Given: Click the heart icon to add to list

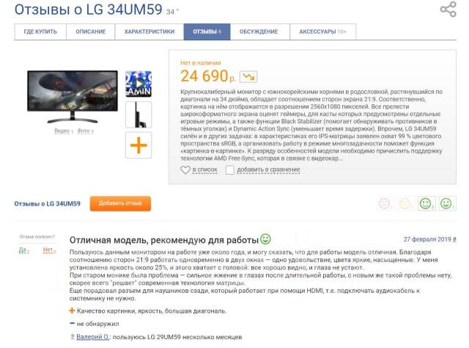Looking at the screenshot, I should (185, 170).
